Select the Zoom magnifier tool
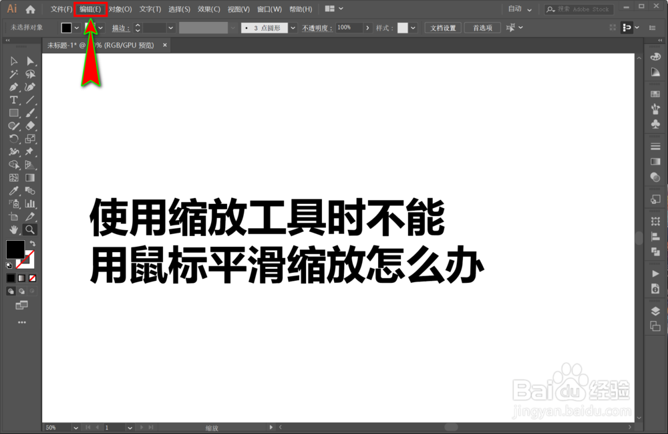The image size is (668, 434). [30, 230]
